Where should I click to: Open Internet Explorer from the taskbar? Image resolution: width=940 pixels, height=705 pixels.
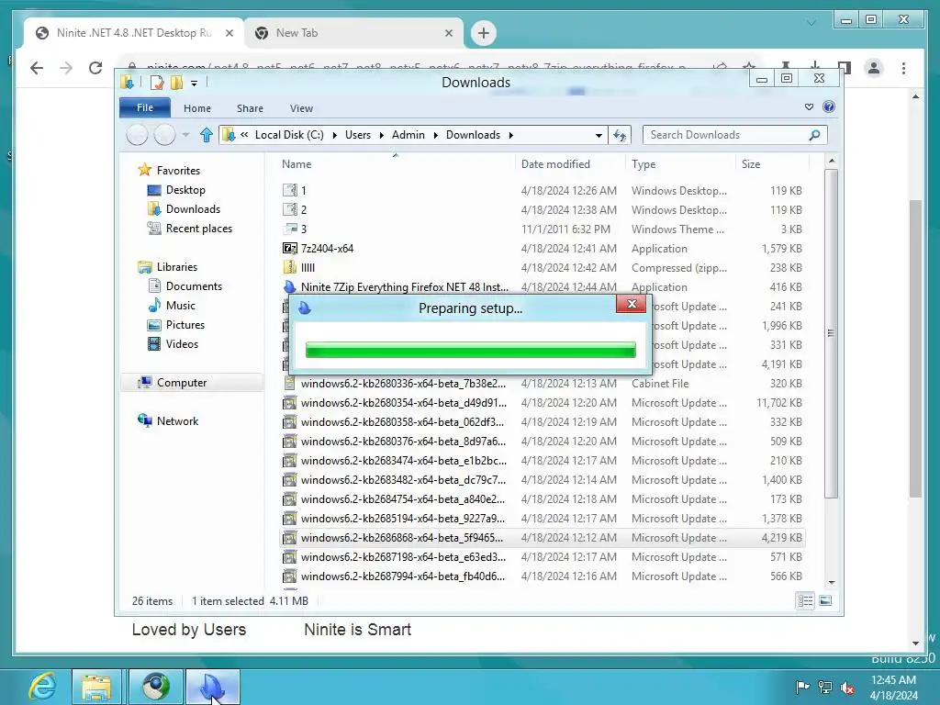pyautogui.click(x=42, y=687)
